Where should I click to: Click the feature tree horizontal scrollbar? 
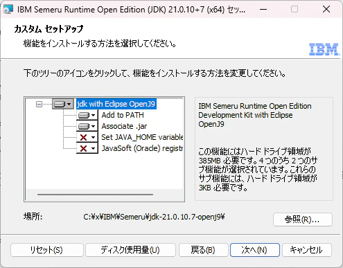95,195
